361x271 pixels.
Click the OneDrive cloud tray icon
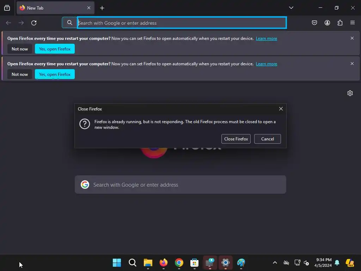(286, 263)
